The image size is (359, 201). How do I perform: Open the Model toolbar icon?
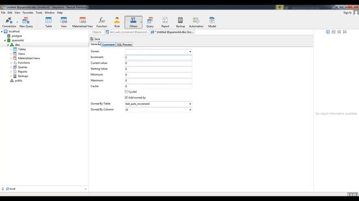[212, 21]
